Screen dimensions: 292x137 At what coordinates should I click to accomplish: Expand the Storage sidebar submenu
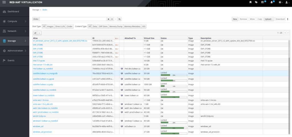tap(25, 41)
